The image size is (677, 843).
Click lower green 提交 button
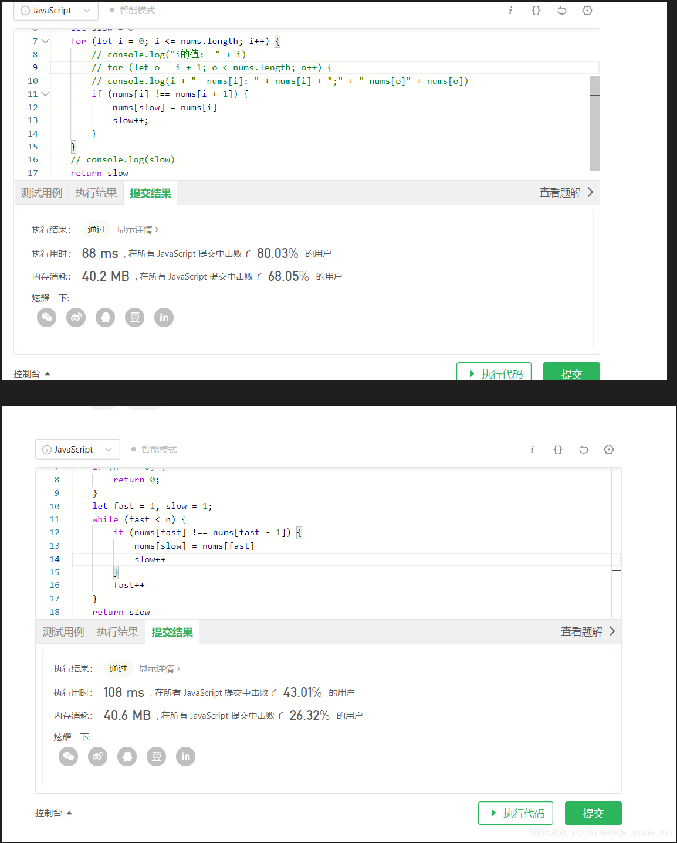[593, 813]
